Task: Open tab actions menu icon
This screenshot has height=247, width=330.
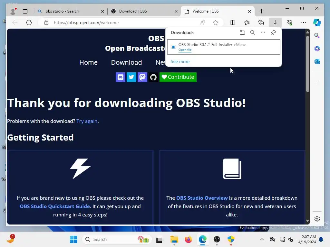Action: coord(25,11)
